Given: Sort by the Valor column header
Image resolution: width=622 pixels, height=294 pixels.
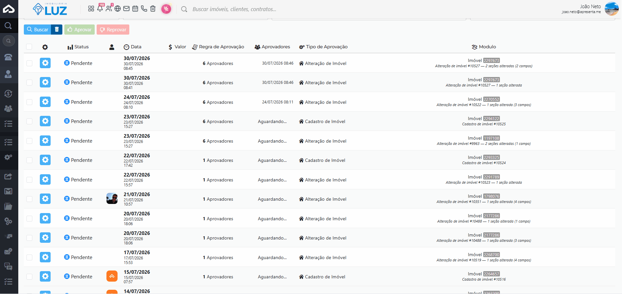Looking at the screenshot, I should [x=177, y=47].
